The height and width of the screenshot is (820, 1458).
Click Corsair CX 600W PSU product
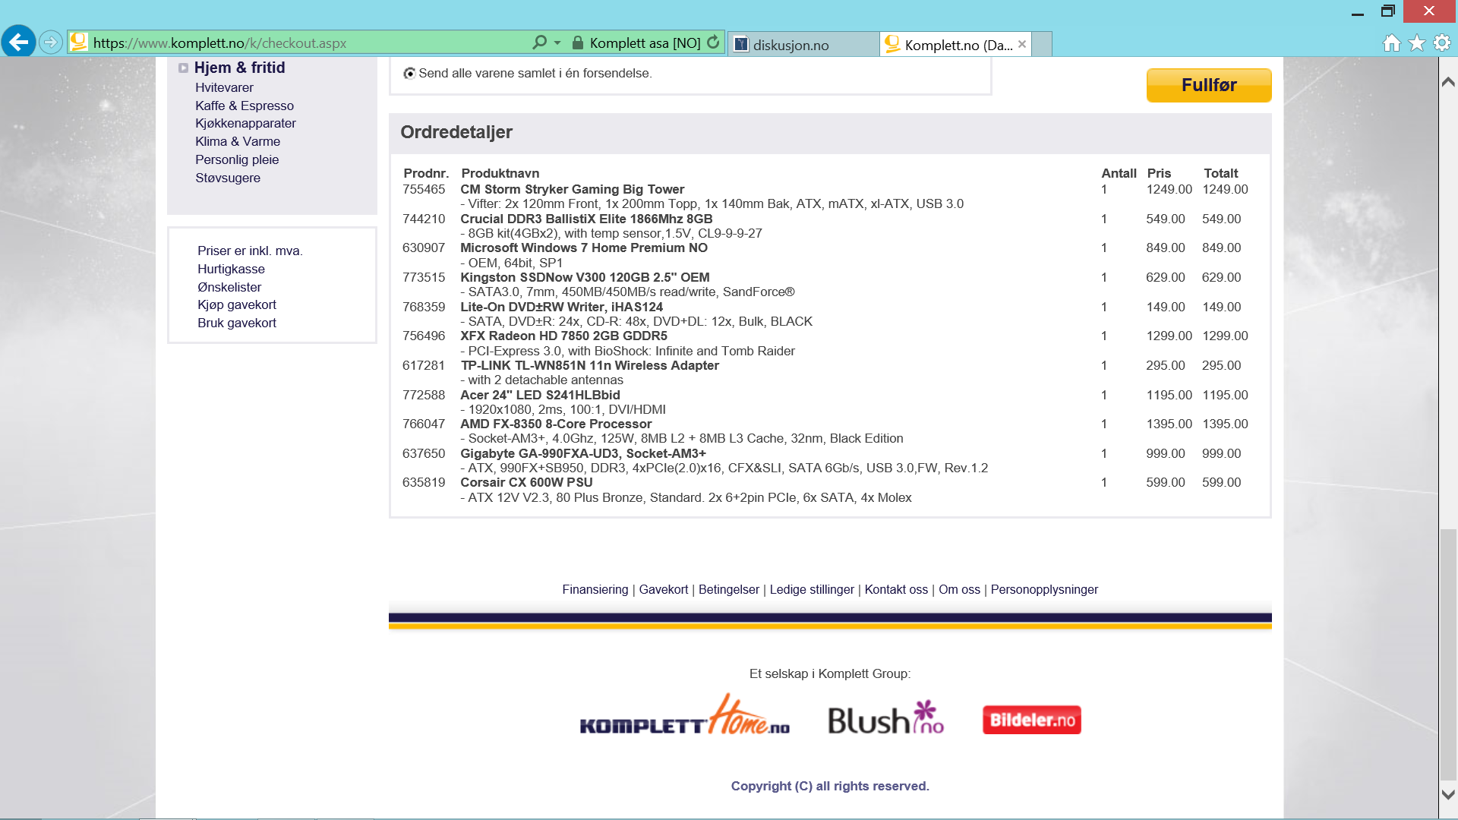pyautogui.click(x=526, y=482)
